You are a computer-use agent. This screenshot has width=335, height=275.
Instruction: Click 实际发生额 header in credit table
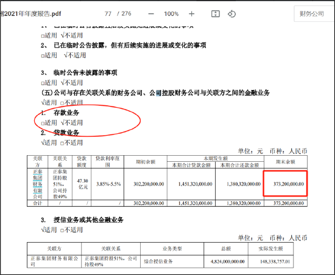(270, 249)
